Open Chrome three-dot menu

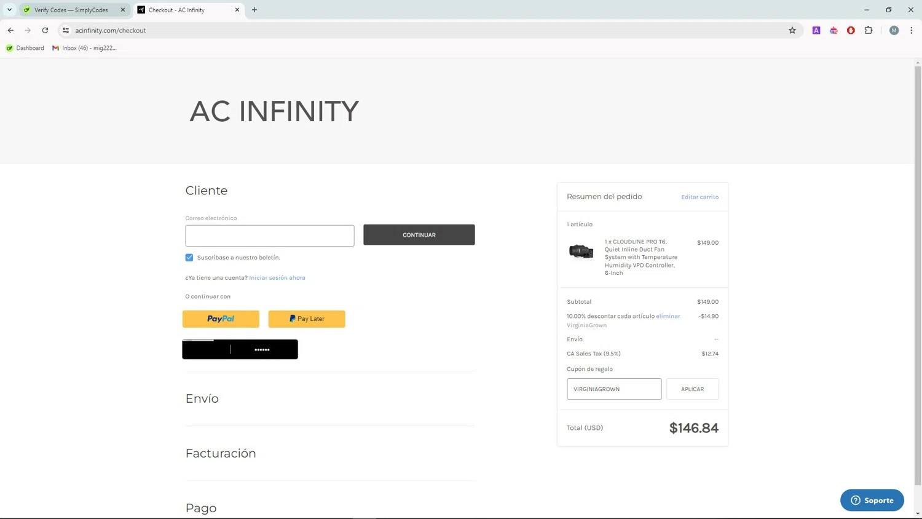click(911, 30)
